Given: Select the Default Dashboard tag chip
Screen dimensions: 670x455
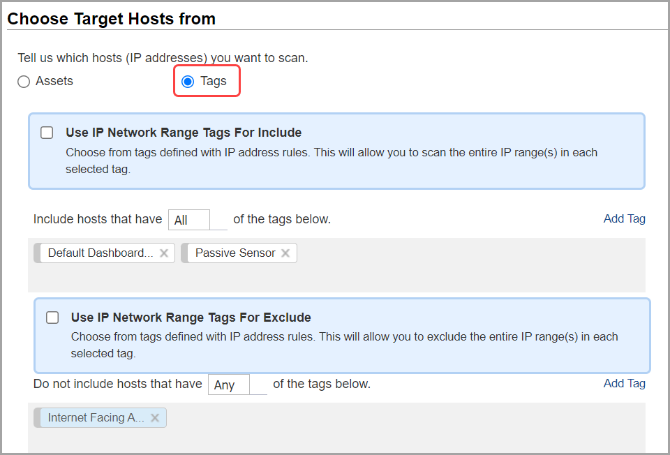Looking at the screenshot, I should [x=98, y=253].
